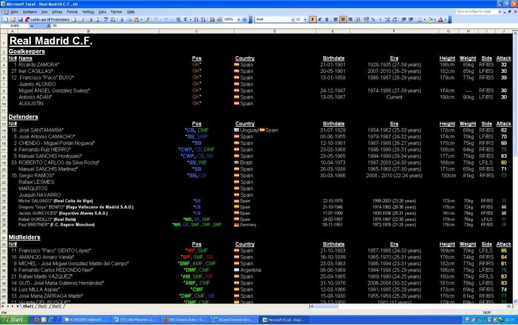The width and height of the screenshot is (518, 325).
Task: Apply percent style
Action: click(x=373, y=20)
